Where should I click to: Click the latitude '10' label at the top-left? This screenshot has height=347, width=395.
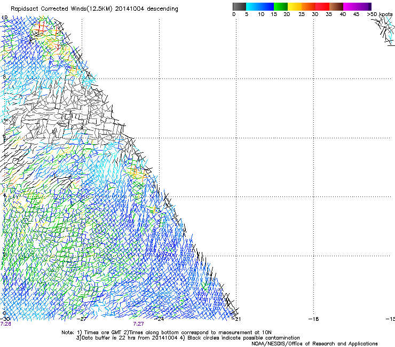click(5, 18)
